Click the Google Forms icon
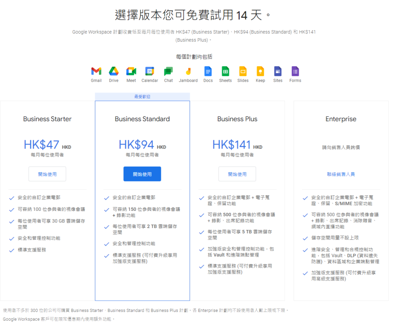396x325 pixels. (295, 71)
